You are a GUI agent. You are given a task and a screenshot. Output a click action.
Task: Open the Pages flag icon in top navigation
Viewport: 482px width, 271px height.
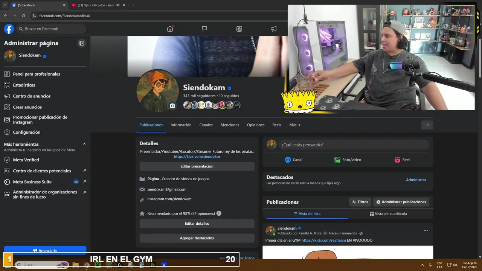(x=204, y=29)
